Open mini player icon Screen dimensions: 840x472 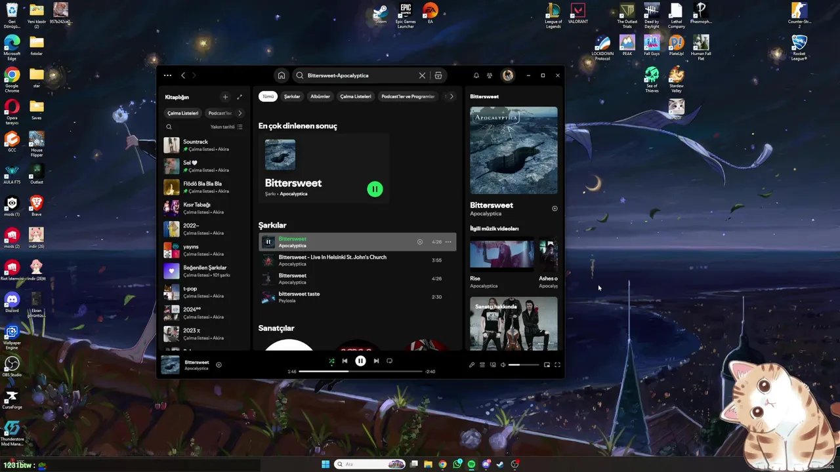(547, 364)
